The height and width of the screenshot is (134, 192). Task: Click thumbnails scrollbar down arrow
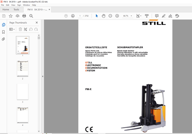tap(39, 131)
